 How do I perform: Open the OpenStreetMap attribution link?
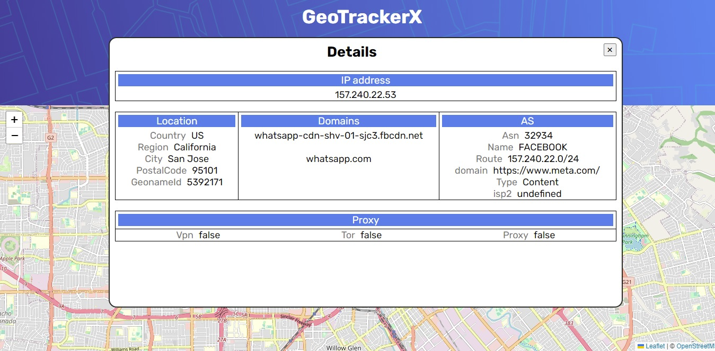pyautogui.click(x=695, y=346)
